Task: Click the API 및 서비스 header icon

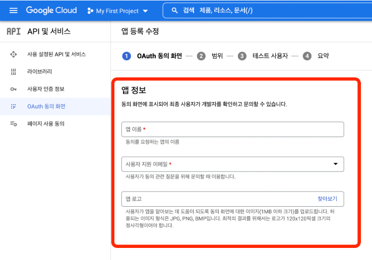Action: pos(14,32)
